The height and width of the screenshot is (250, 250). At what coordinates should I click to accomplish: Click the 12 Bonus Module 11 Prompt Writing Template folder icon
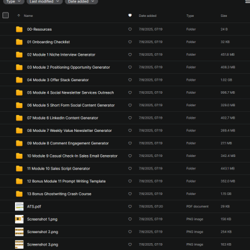pos(19,181)
